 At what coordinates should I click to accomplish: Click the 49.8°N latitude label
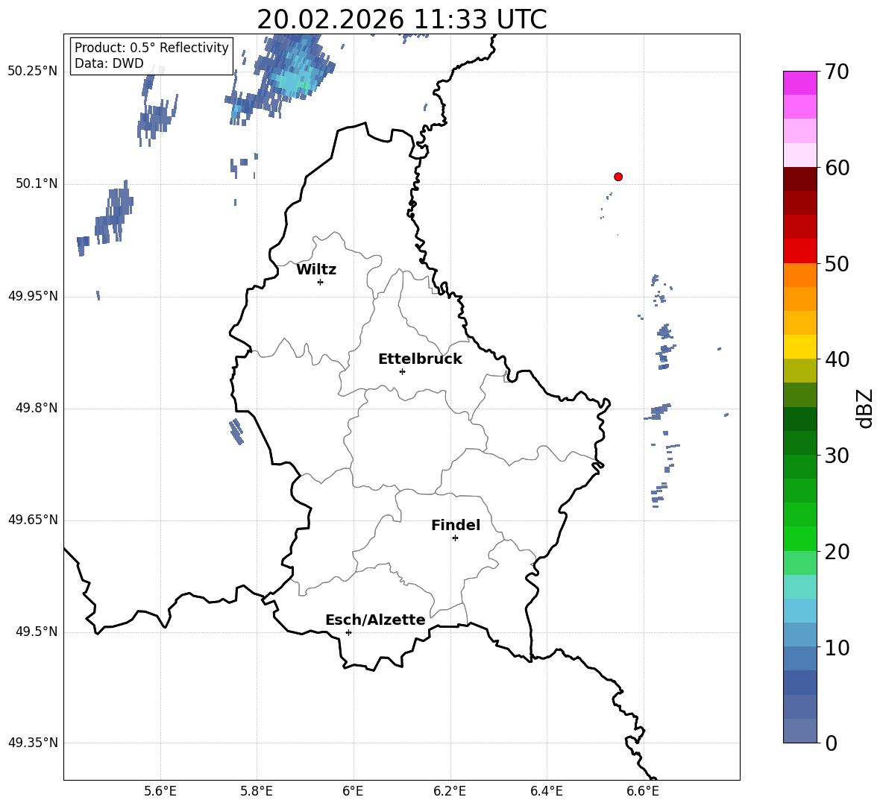click(37, 408)
